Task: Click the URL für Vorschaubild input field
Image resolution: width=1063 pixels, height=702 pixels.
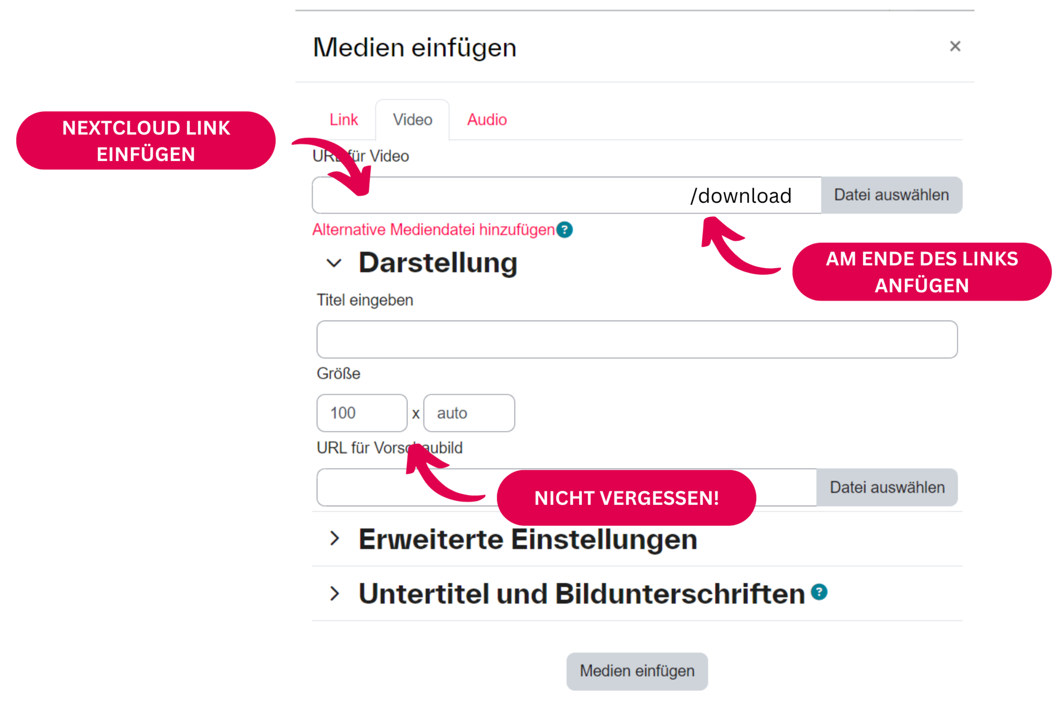Action: (373, 487)
